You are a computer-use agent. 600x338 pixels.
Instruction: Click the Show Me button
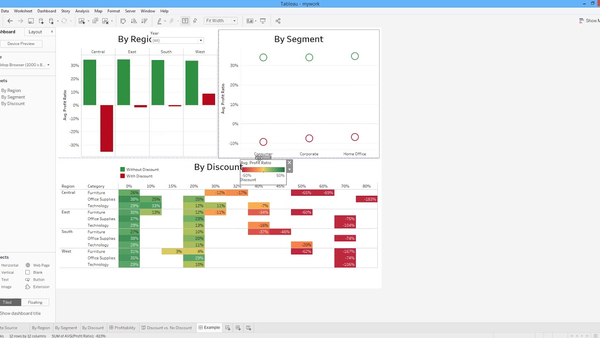pyautogui.click(x=589, y=21)
